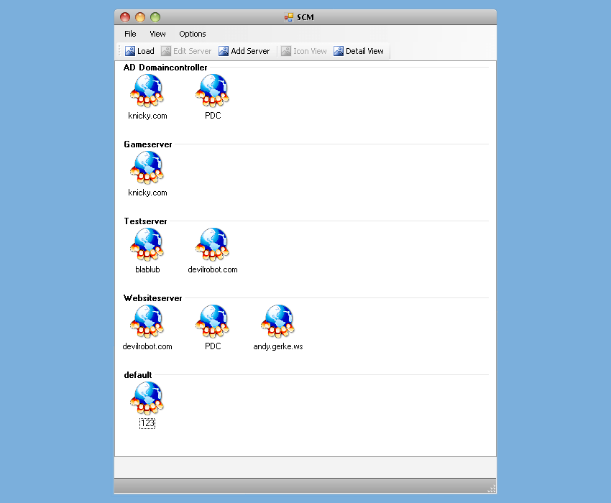This screenshot has height=503, width=611.
Task: Open the Options menu
Action: 193,34
